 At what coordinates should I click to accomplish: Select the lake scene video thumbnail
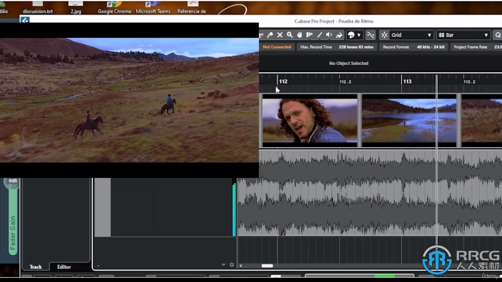[x=409, y=120]
